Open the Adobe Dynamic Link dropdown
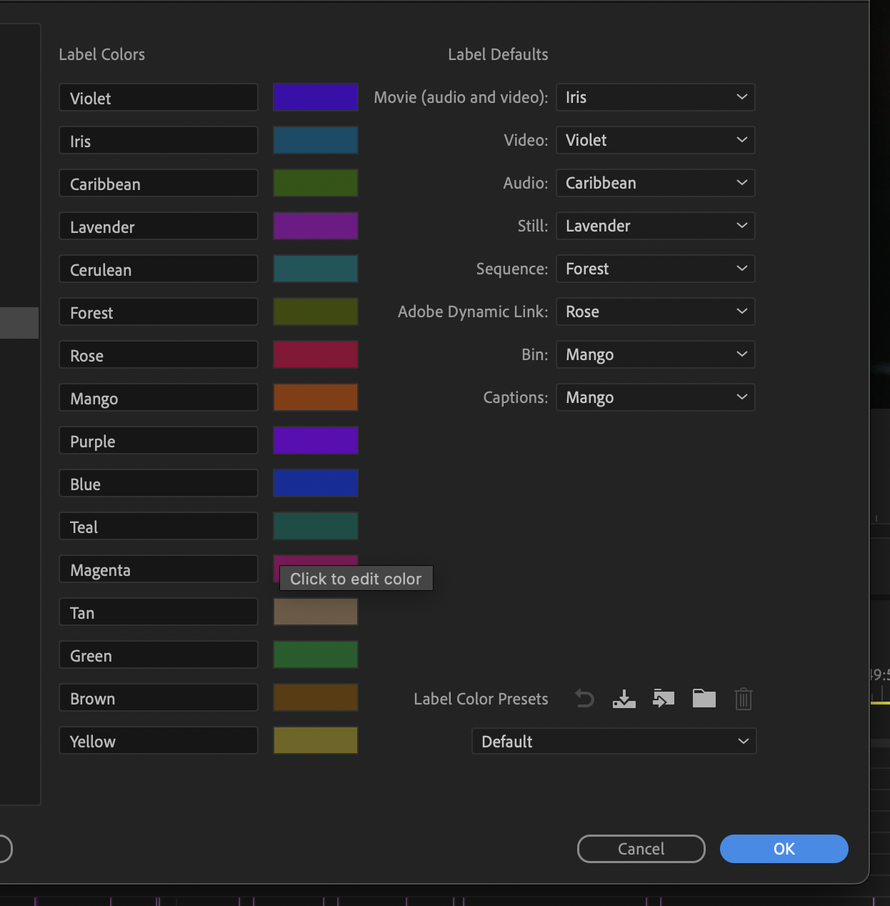Screen dimensions: 890x906 pyautogui.click(x=655, y=312)
